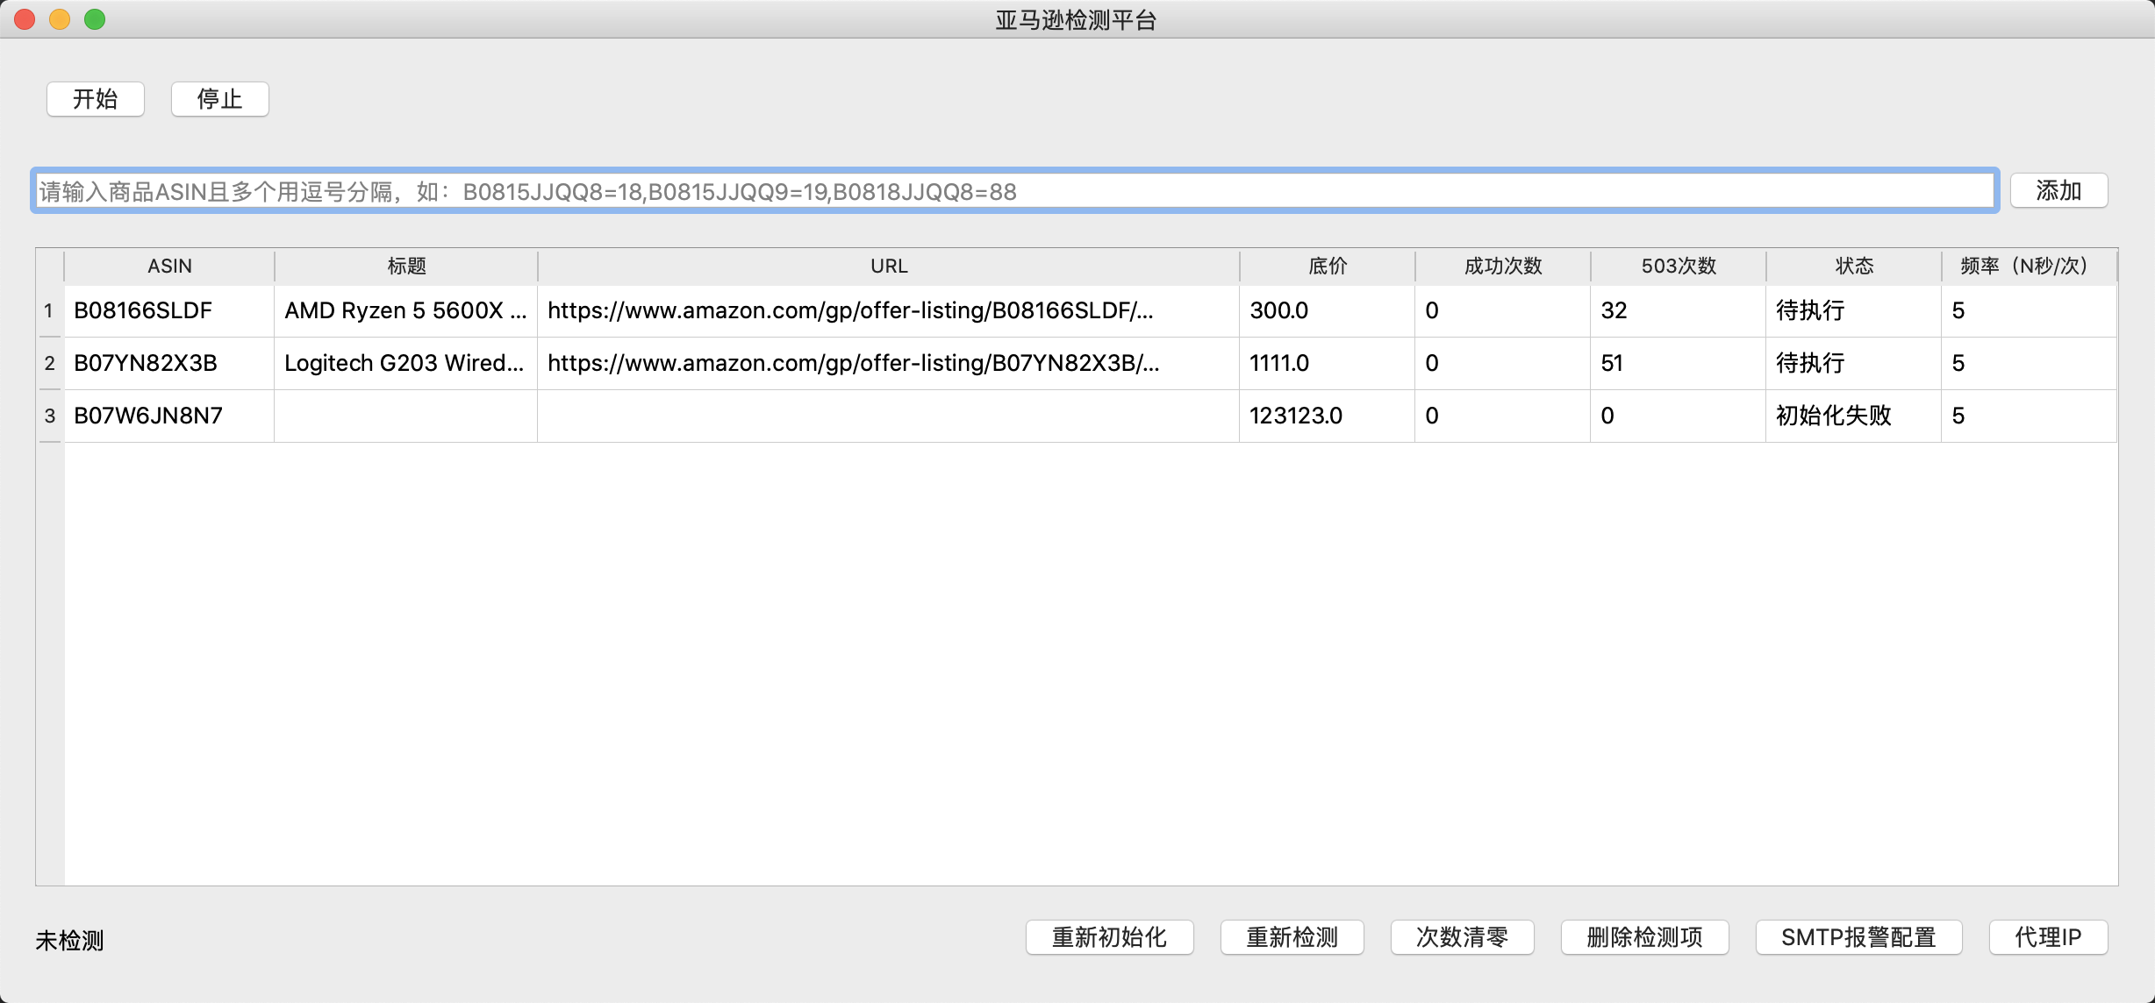This screenshot has width=2155, height=1003.
Task: Click the 初始化失败 status cell
Action: [x=1854, y=416]
